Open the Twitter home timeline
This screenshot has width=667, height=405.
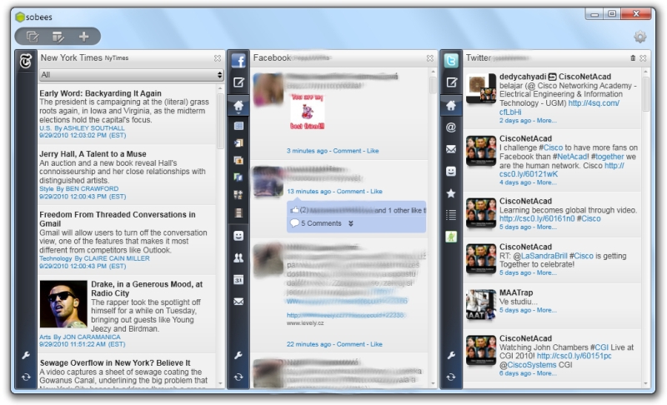451,105
